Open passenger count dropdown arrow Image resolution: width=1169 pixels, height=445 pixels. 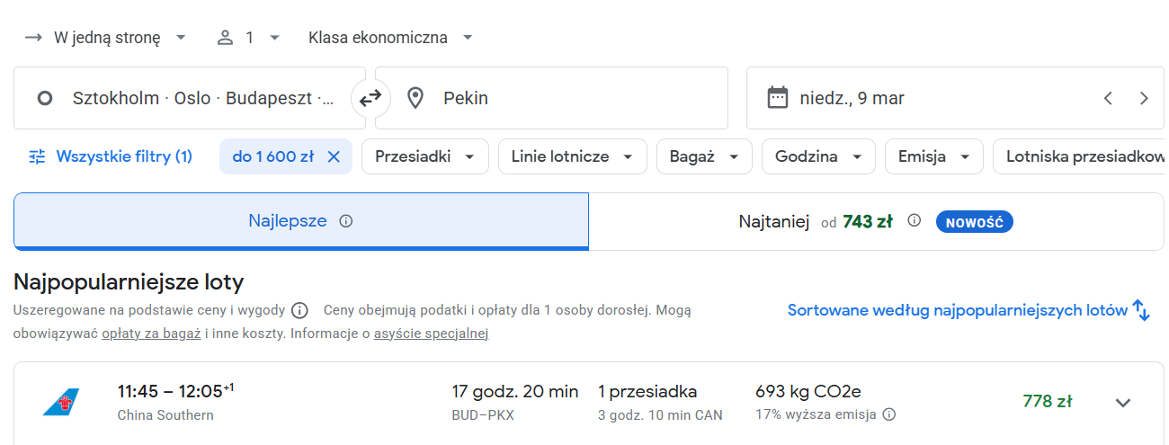click(274, 38)
